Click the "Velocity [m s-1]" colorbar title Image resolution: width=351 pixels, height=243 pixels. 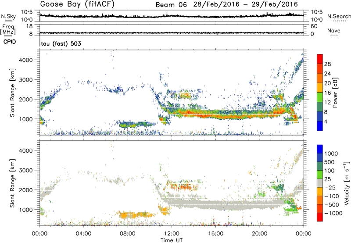[347, 183]
